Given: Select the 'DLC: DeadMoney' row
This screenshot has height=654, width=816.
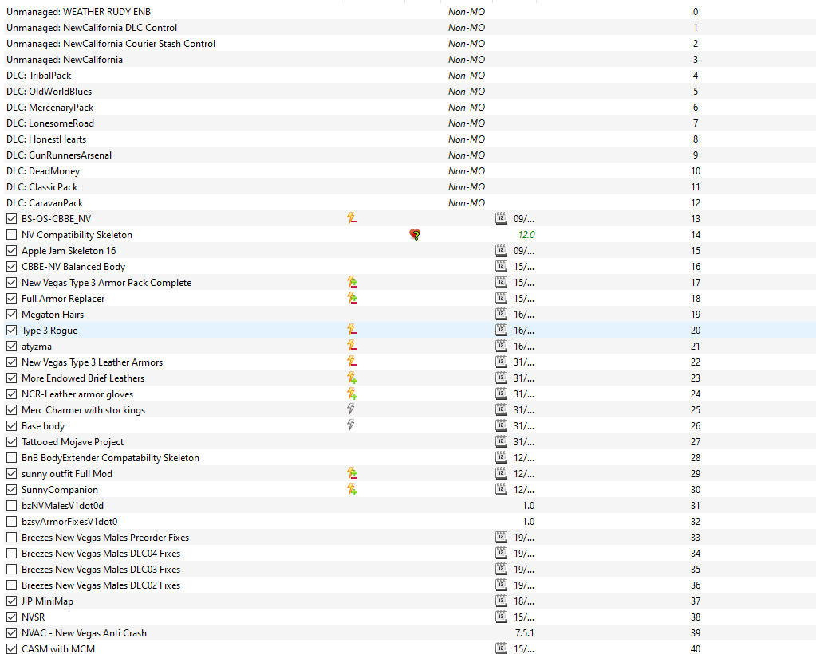Looking at the screenshot, I should 408,171.
